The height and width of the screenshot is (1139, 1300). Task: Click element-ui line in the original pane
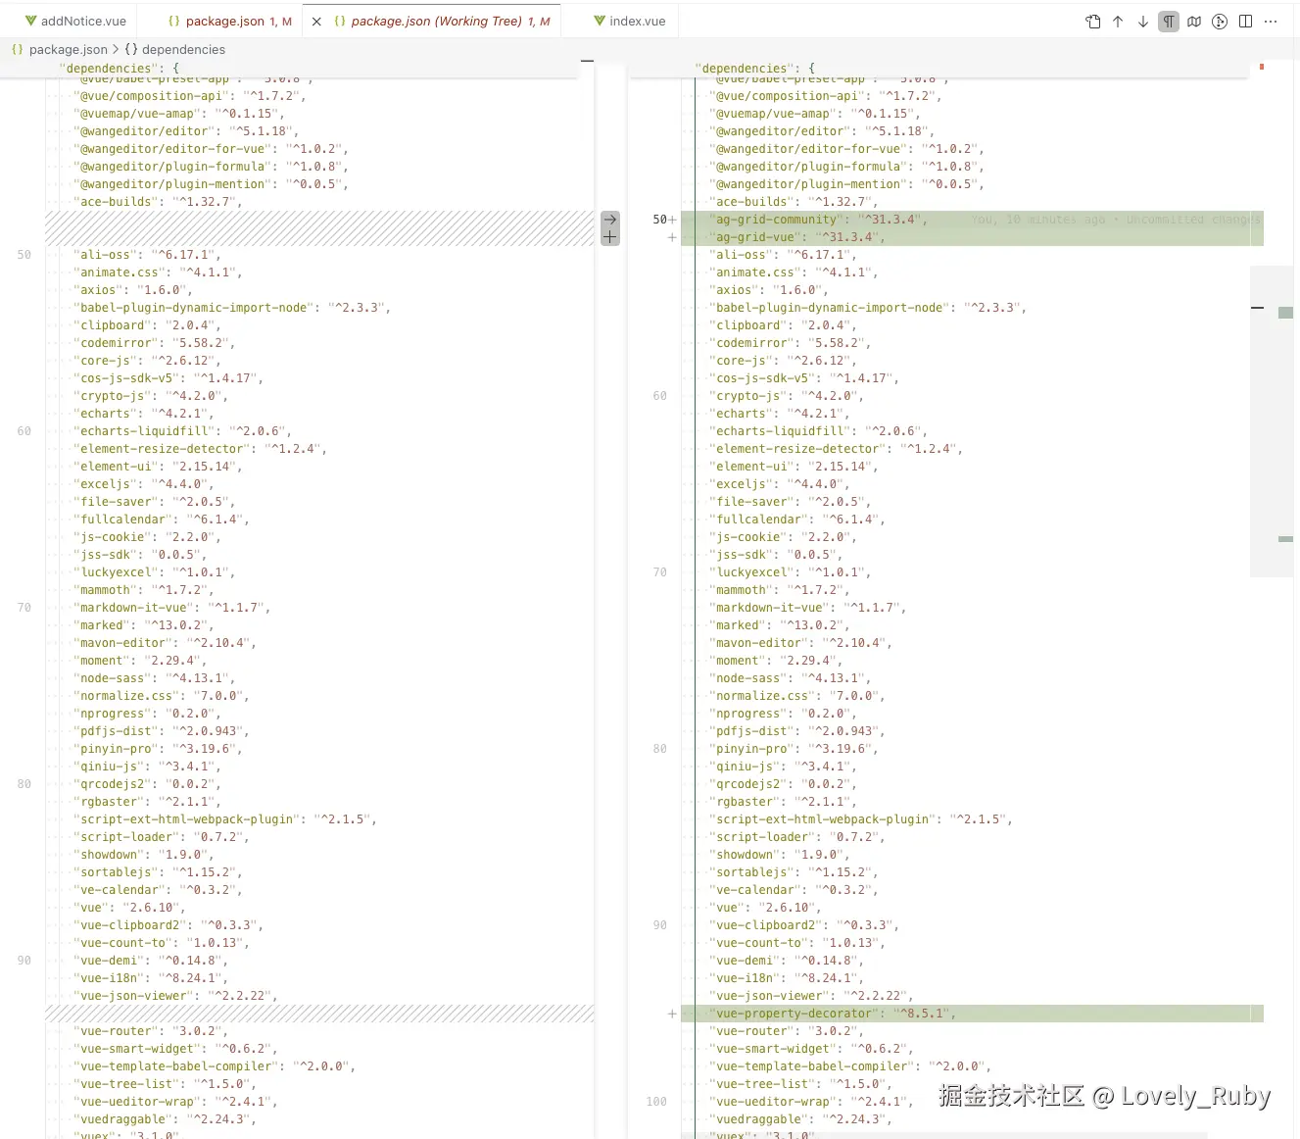(157, 467)
